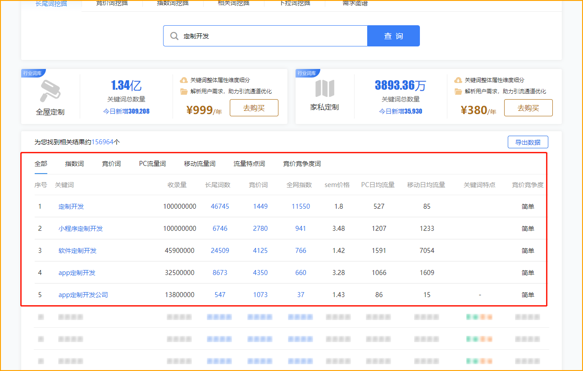Open keyword link app定制开发公司
The image size is (583, 371).
pyautogui.click(x=83, y=295)
